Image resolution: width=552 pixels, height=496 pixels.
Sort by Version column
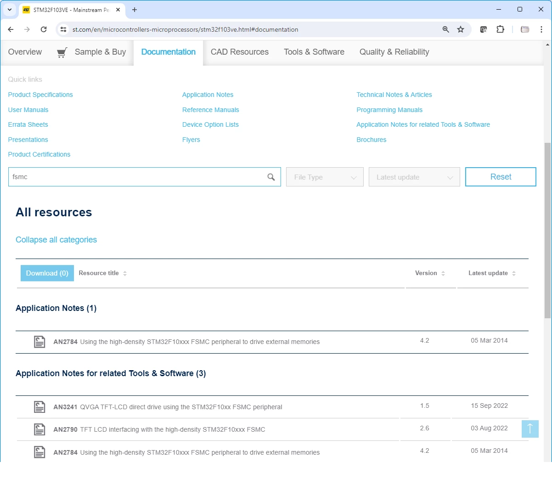[x=430, y=273]
